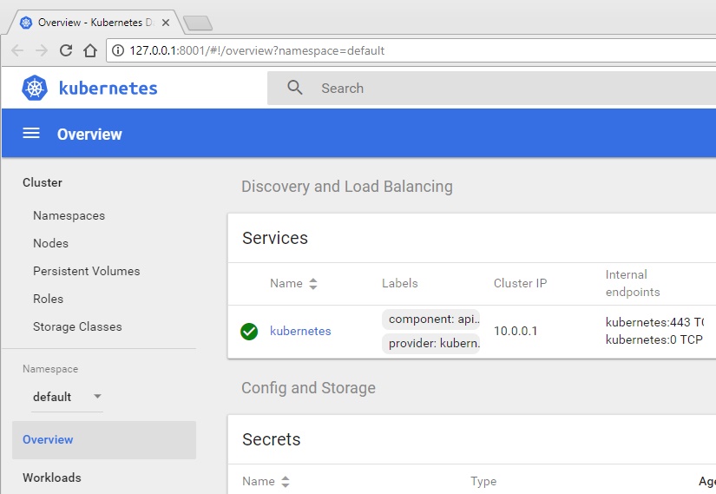The image size is (716, 494).
Task: Click the Namespace label in the sidebar
Action: click(50, 369)
